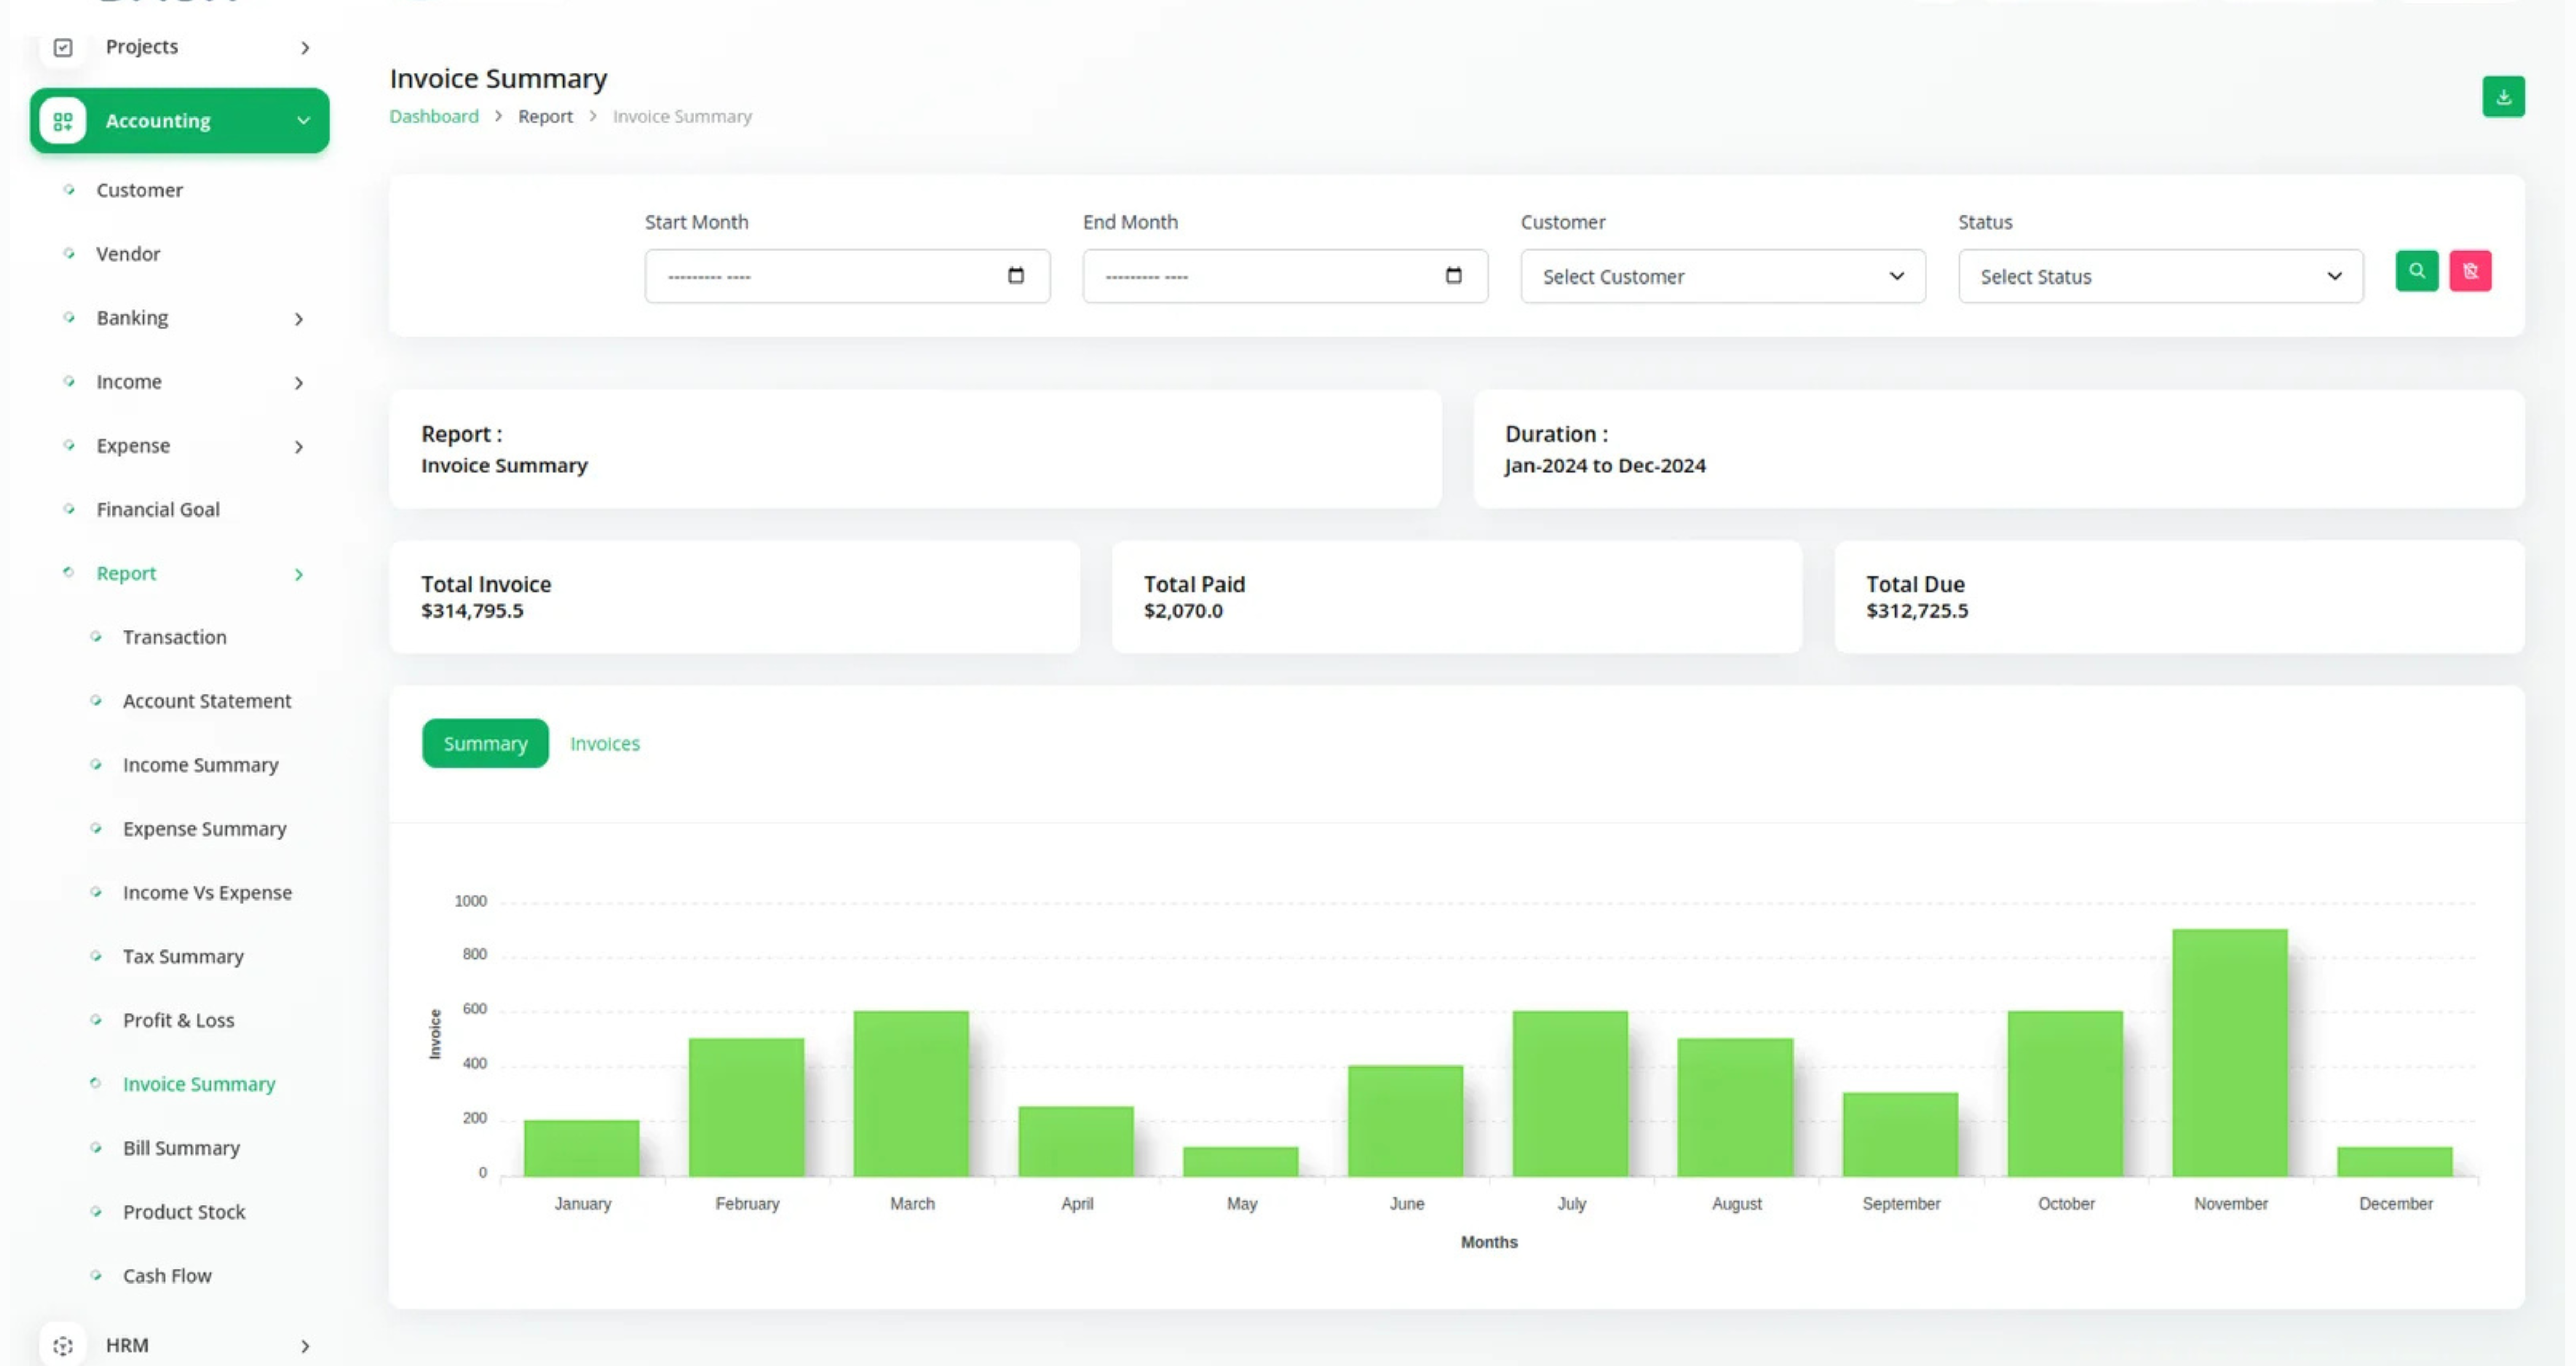The height and width of the screenshot is (1366, 2576).
Task: Open the Select Status dropdown
Action: (x=2159, y=276)
